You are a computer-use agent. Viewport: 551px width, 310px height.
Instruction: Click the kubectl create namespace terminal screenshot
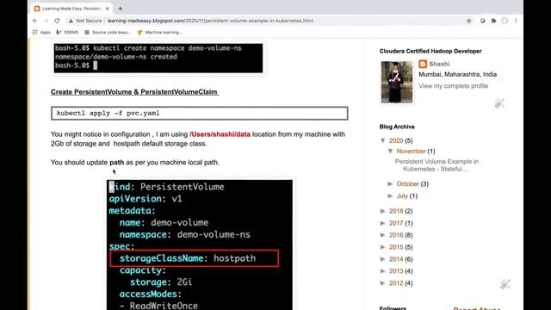pos(158,58)
